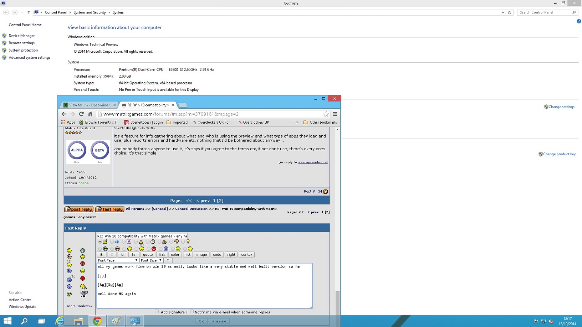The width and height of the screenshot is (582, 327).
Task: Open the Control Panel help icon
Action: (x=579, y=21)
